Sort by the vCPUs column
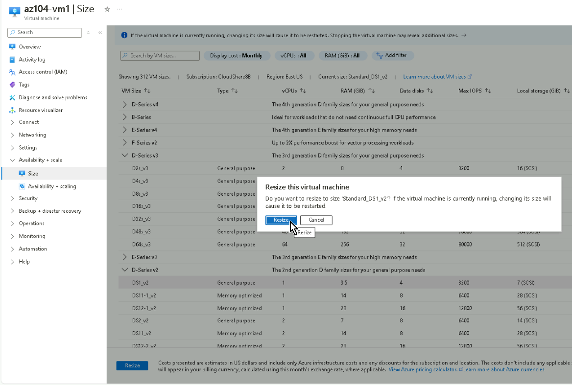The image size is (572, 385). tap(294, 91)
